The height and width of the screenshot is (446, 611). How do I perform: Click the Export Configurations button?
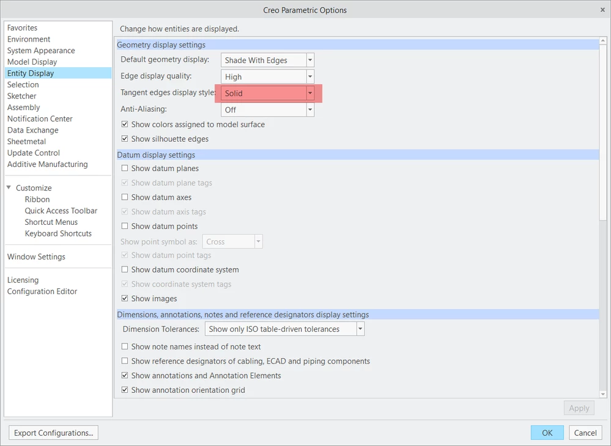(x=53, y=433)
